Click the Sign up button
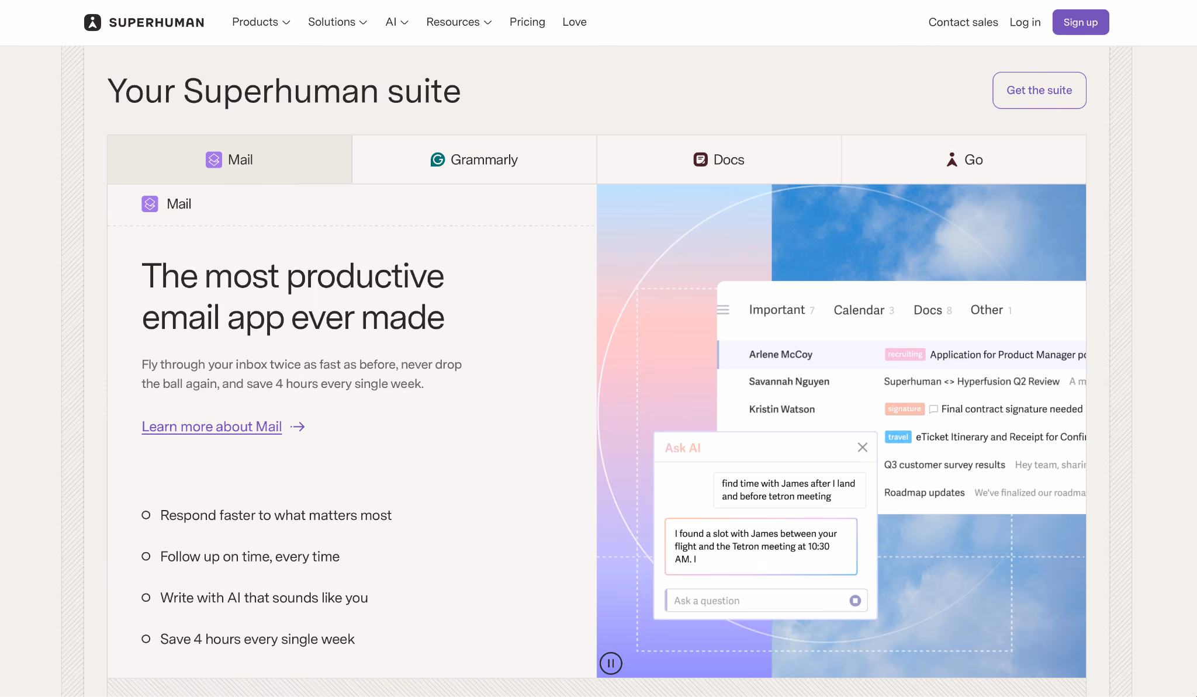 point(1081,22)
